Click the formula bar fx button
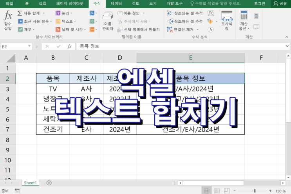 click(x=69, y=46)
